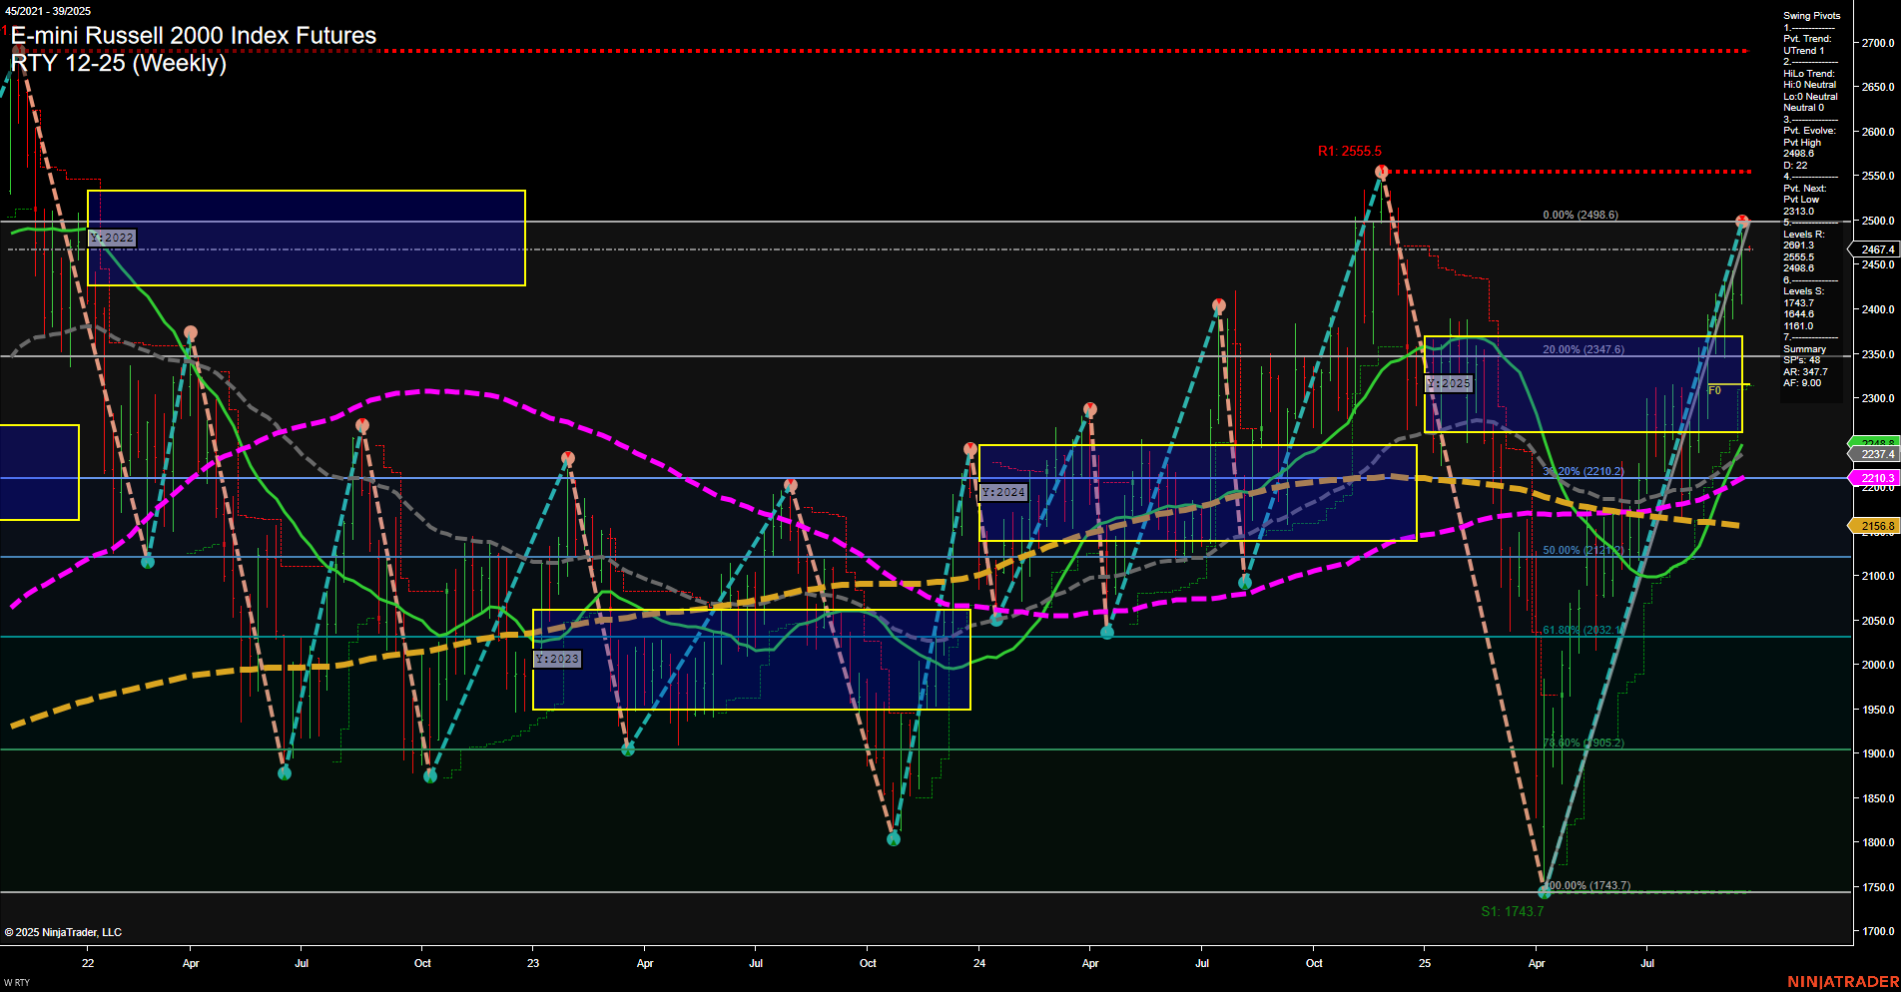Select the Y:2025 box label
This screenshot has height=992, width=1901.
pyautogui.click(x=1447, y=382)
